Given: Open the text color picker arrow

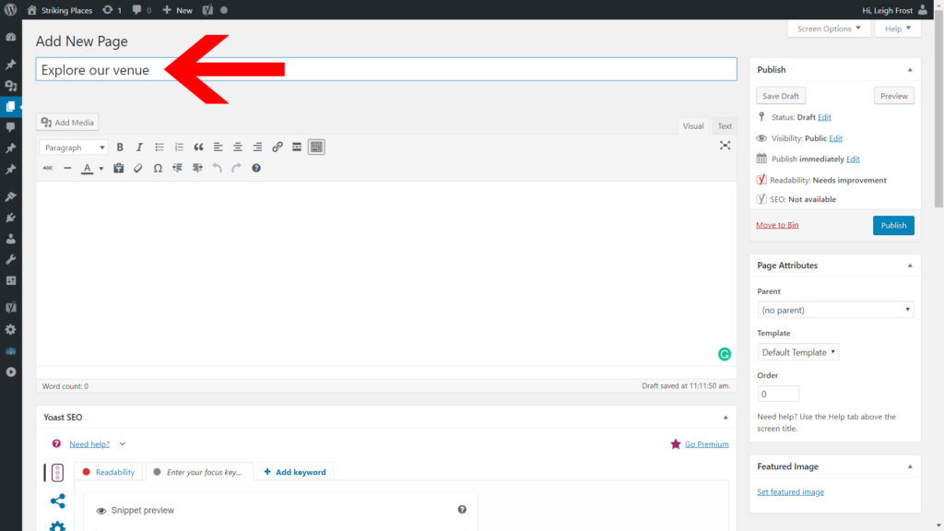Looking at the screenshot, I should 100,169.
